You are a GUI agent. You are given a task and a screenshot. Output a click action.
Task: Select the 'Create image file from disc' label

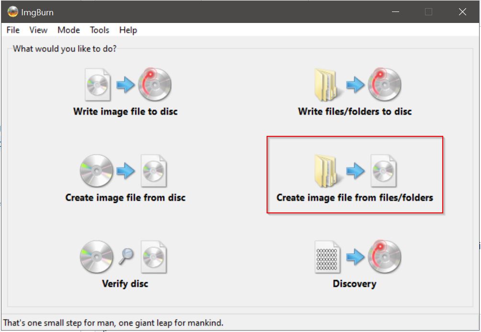[125, 198]
